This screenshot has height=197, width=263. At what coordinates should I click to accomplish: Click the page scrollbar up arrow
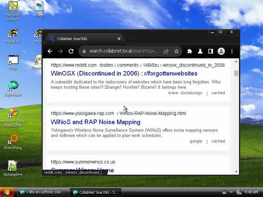click(236, 62)
